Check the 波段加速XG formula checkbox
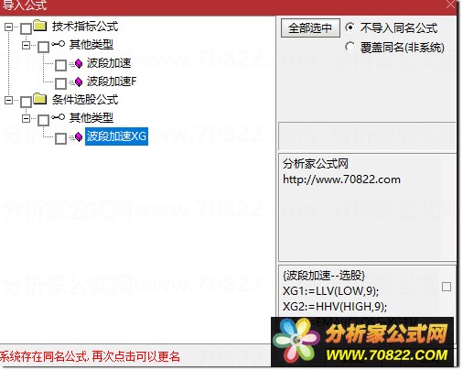The image size is (463, 370). 60,138
